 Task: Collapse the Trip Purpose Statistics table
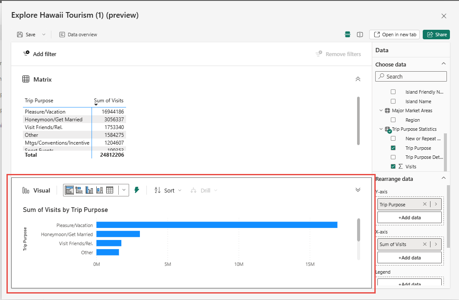(x=381, y=129)
